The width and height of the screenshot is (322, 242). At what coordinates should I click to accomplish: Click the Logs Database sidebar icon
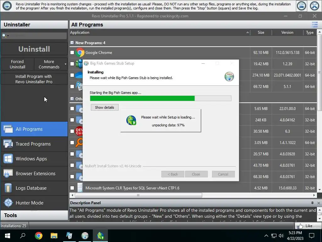[x=8, y=188]
